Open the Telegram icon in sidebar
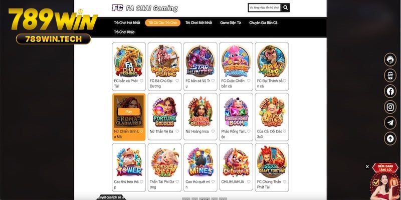Viewport: 401px width, 200px height. tap(390, 123)
